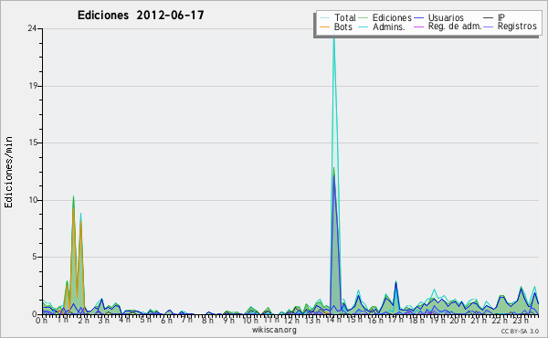
Task: Click the 'wikiscan.org' caption
Action: coord(274,330)
